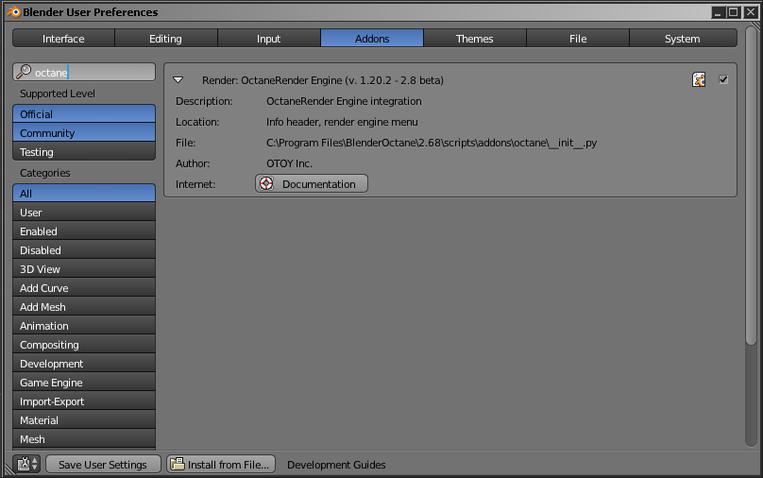Click the lifebuoy icon on Documentation button

(x=266, y=183)
